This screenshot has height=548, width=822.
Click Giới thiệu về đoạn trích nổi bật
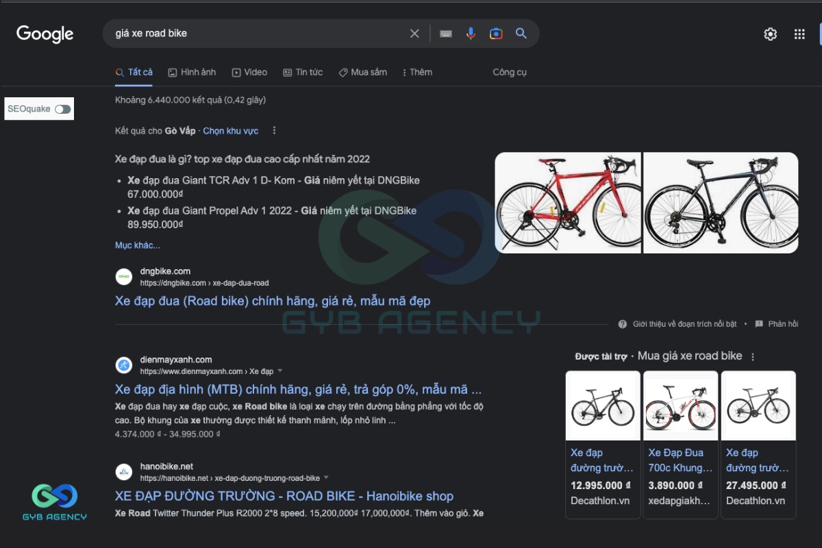684,324
